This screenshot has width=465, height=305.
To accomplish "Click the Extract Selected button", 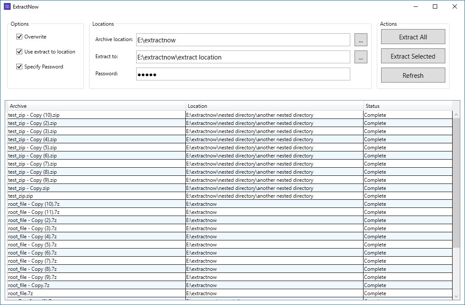I will click(x=413, y=56).
